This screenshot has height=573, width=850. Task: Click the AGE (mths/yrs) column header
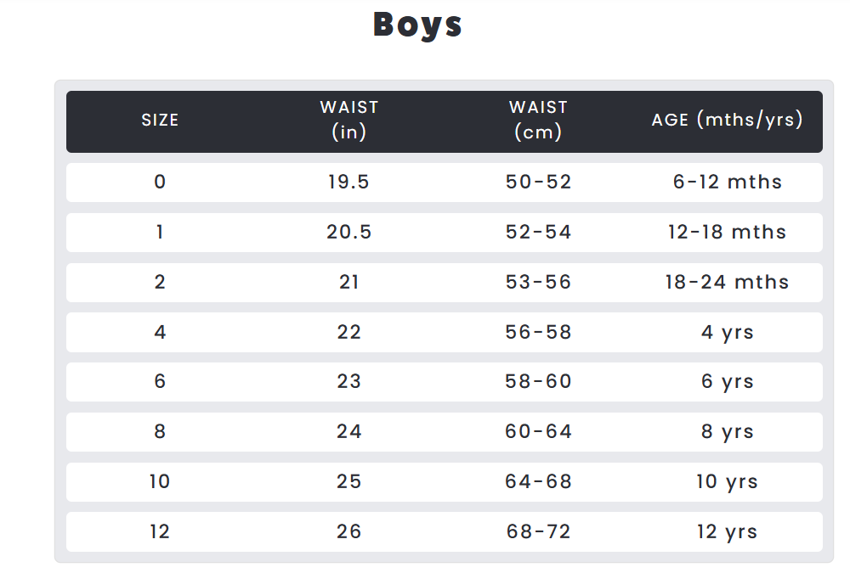(728, 119)
